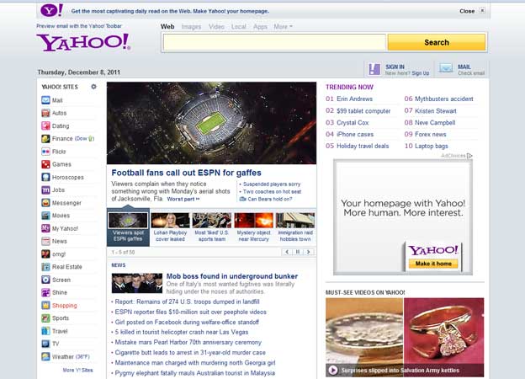Screen dimensions: 525x379
Task: Click the Flickr icon in the sidebar
Action: click(45, 152)
